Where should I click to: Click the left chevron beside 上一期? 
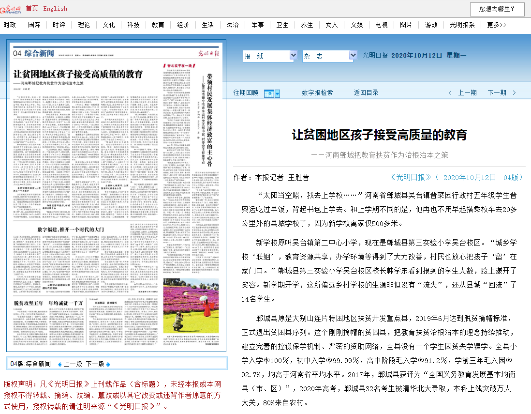coord(450,93)
